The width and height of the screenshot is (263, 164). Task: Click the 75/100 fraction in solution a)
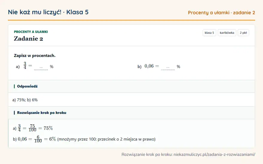pos(32,128)
